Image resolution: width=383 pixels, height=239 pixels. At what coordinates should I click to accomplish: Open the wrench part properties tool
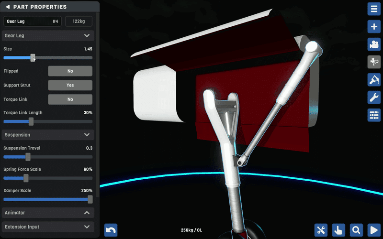[x=374, y=98]
